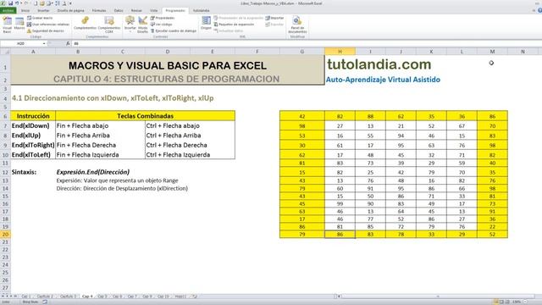Open control Propiedades in Controles group

[163, 18]
